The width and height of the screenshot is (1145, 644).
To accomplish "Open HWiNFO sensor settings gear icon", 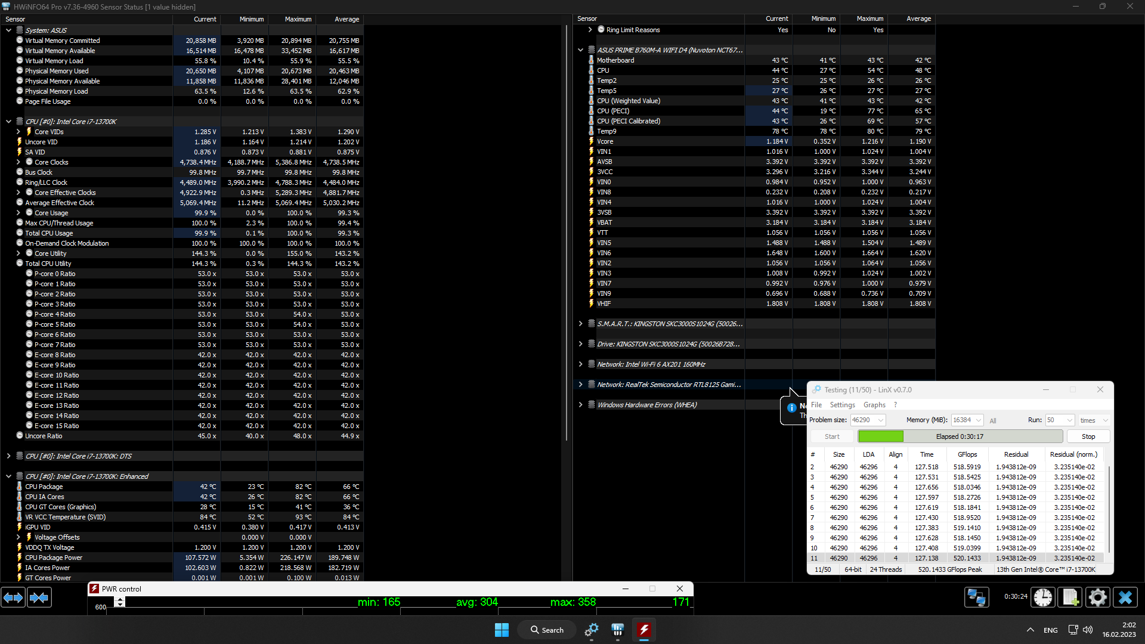I will 1097,597.
